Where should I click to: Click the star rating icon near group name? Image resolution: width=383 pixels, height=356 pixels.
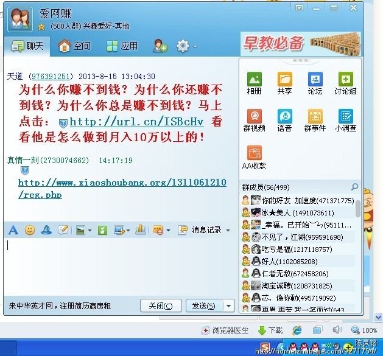click(41, 26)
